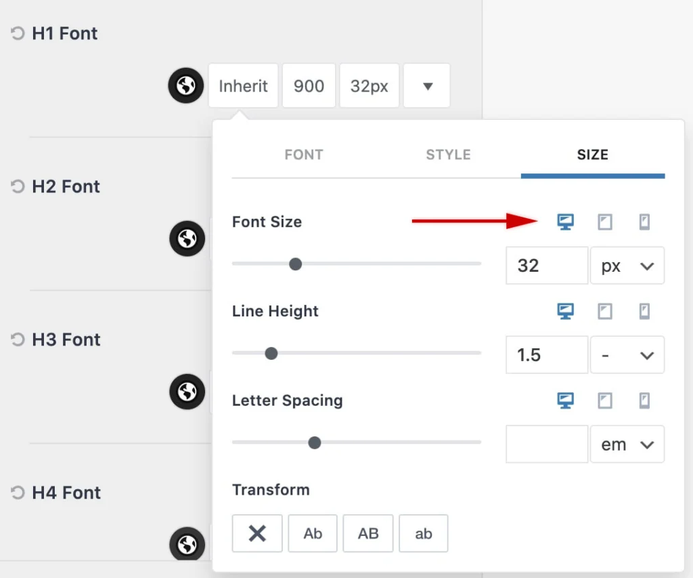Select the no-transform X option
Viewport: 693px width, 578px height.
click(257, 533)
